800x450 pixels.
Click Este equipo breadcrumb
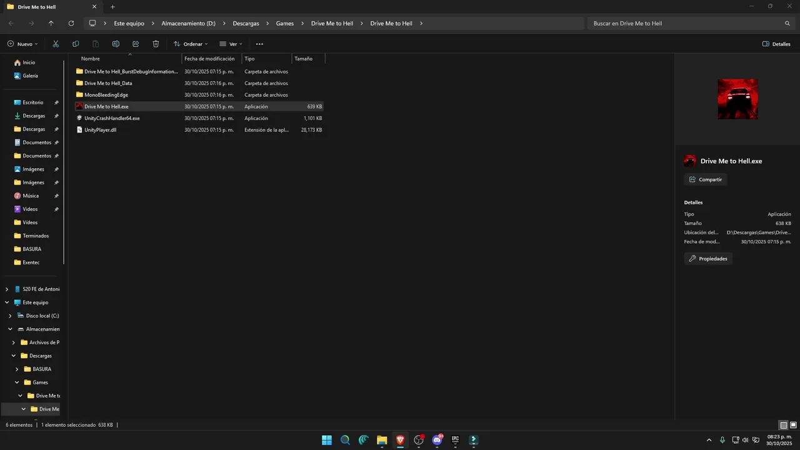[129, 23]
